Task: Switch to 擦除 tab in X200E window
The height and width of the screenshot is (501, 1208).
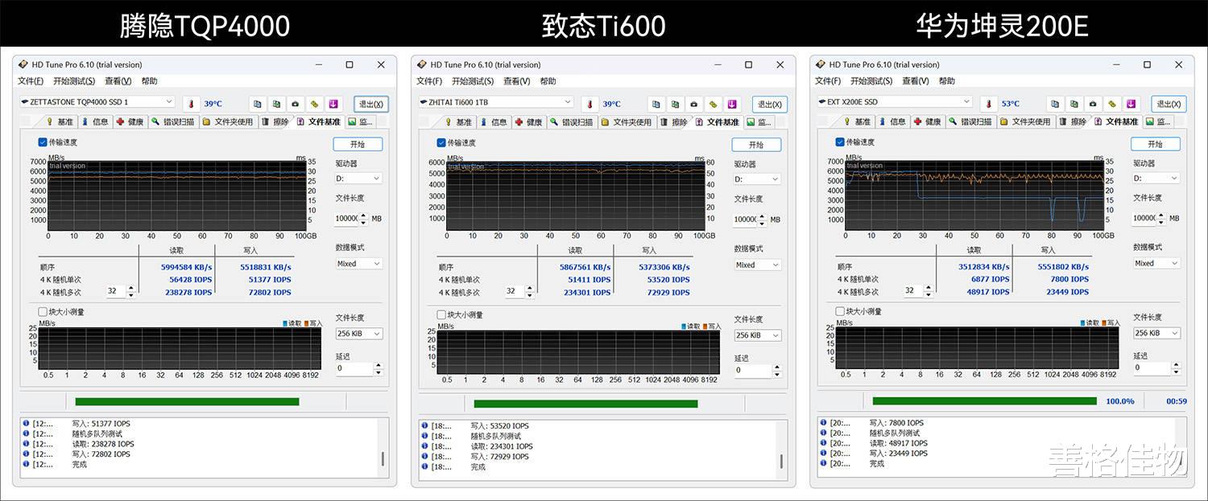Action: coord(1073,121)
